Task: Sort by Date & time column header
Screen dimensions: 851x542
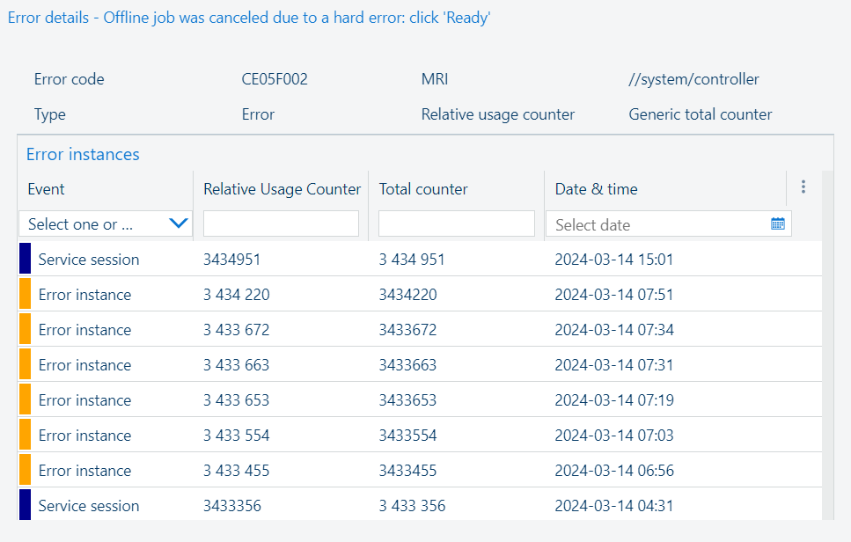Action: (x=596, y=189)
